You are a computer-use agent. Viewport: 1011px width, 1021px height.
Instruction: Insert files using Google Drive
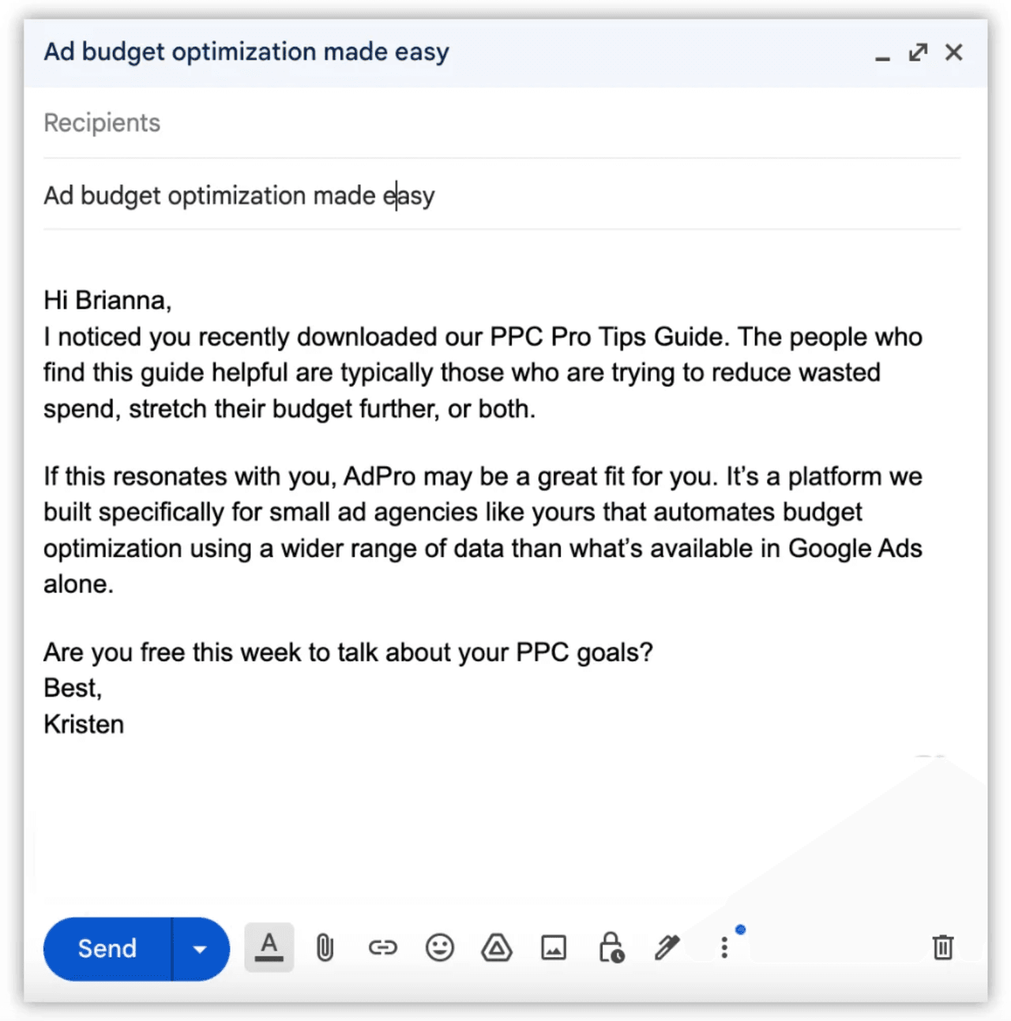[497, 947]
